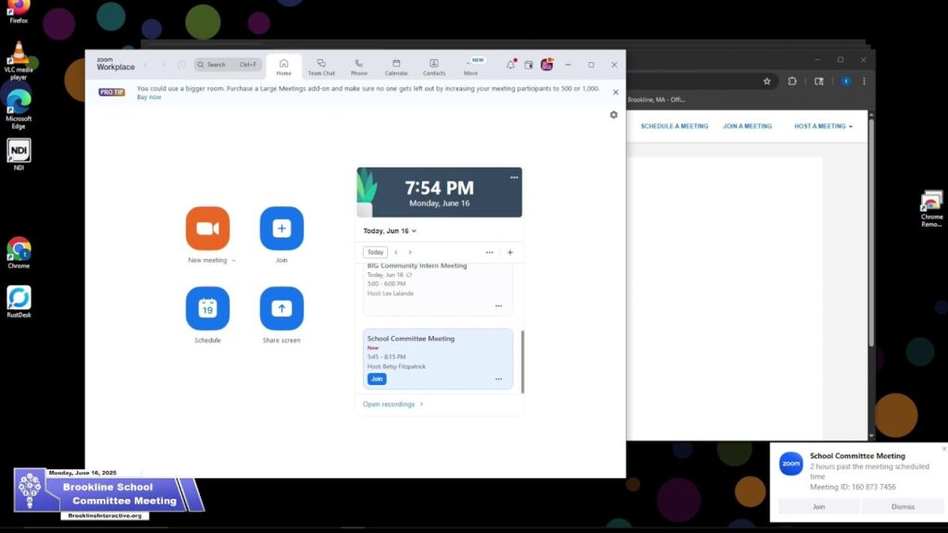The image size is (948, 533).
Task: Expand the New meeting options arrow
Action: 233,261
